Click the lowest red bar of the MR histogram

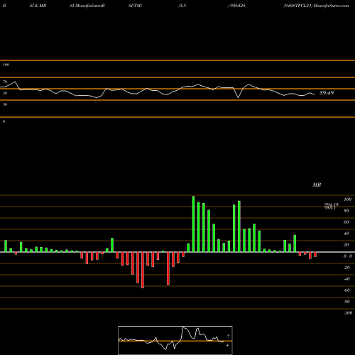143,270
